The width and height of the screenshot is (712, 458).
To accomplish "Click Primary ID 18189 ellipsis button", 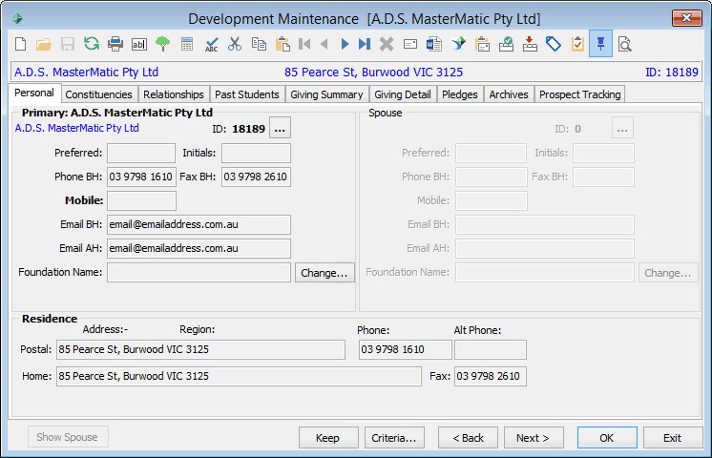I will coord(280,128).
